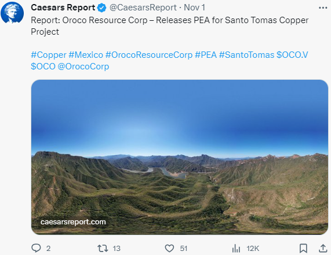Like the tweet with heart icon
Viewport: 331px width, 255px height.
[169, 248]
